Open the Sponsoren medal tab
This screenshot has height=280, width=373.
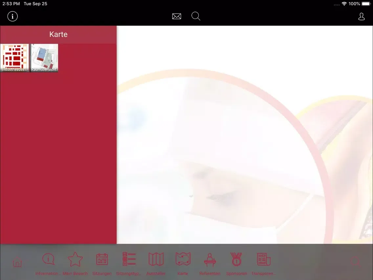point(236,264)
